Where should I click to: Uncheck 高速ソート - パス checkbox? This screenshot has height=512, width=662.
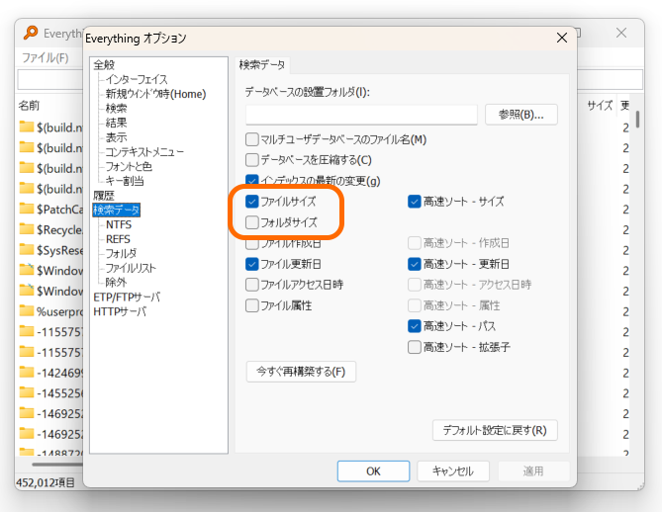point(415,326)
